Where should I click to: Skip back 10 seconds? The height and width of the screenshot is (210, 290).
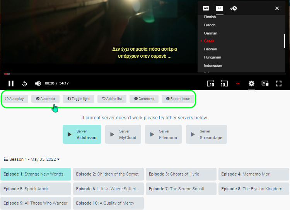pos(224,83)
